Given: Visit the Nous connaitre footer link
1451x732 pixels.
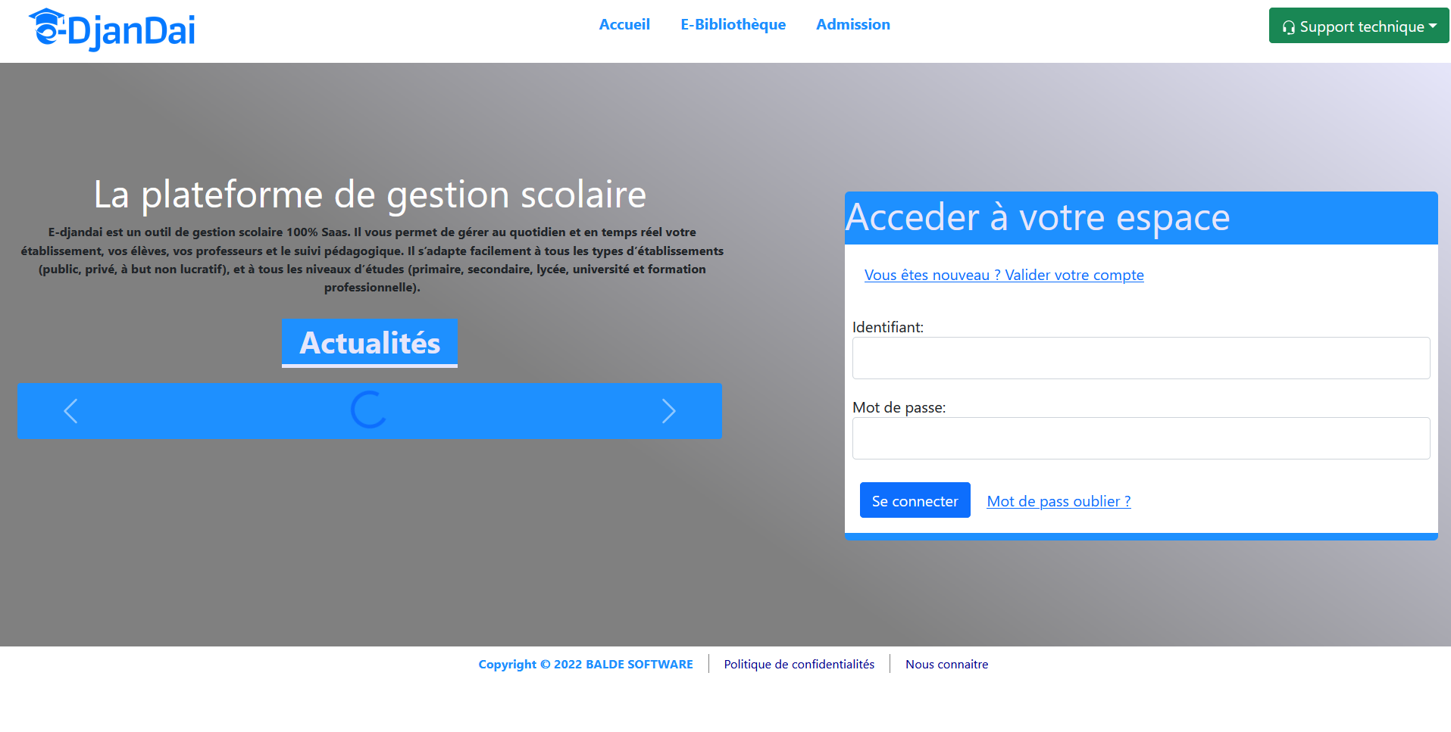Looking at the screenshot, I should [x=946, y=664].
